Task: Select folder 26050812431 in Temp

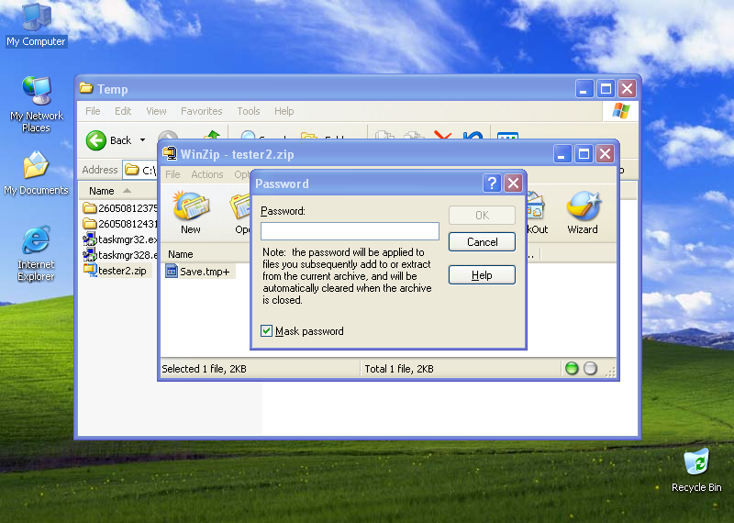Action: point(120,223)
